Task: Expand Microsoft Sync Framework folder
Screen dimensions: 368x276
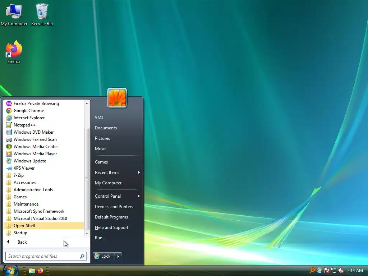Action: [x=44, y=211]
